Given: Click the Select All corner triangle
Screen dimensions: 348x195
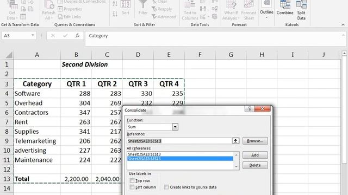Looking at the screenshot, I should tap(9, 55).
